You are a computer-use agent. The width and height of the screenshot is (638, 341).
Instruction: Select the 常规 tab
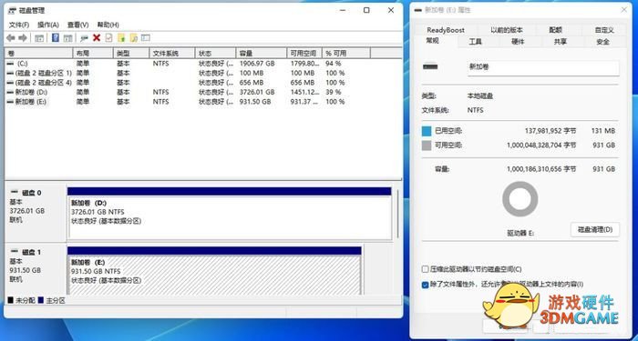coord(433,41)
